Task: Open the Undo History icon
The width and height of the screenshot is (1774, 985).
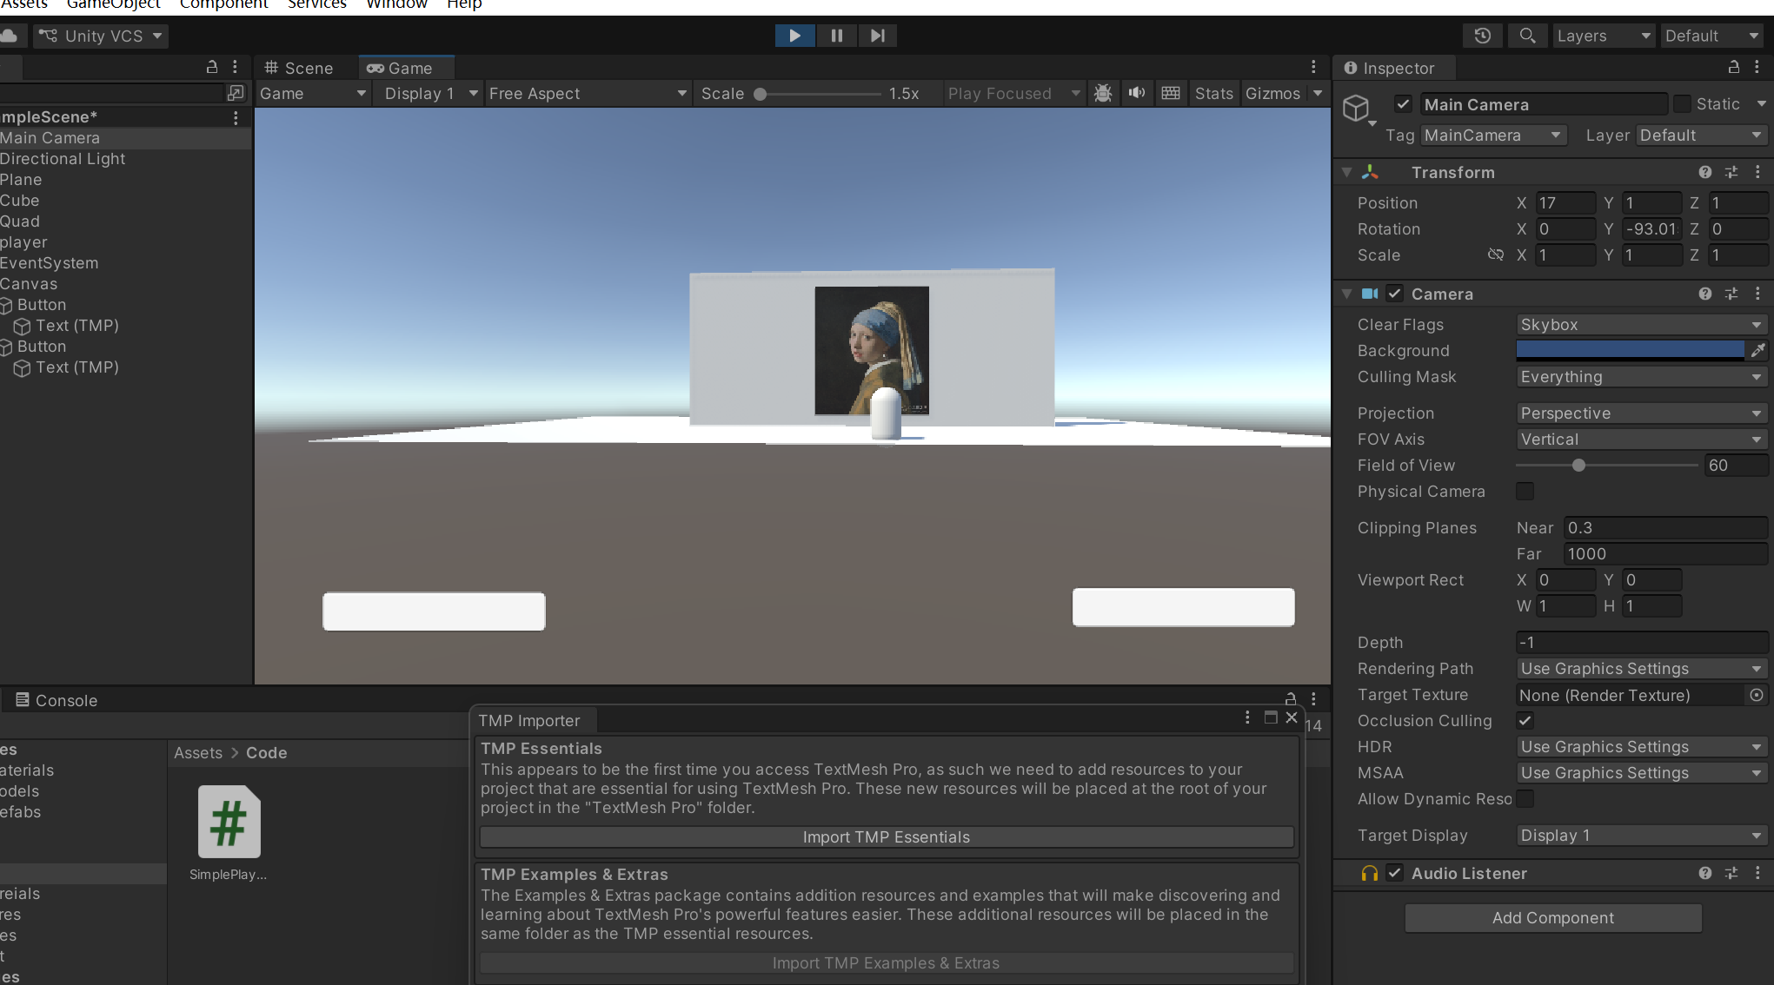Action: coord(1483,36)
